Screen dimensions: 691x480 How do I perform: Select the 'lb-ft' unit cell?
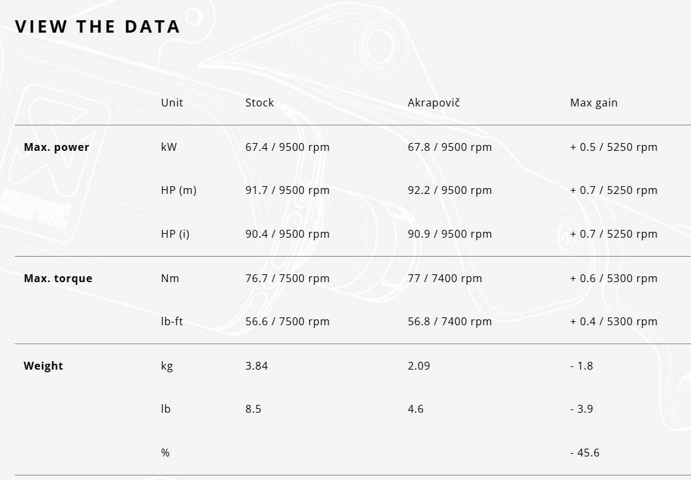click(x=172, y=321)
